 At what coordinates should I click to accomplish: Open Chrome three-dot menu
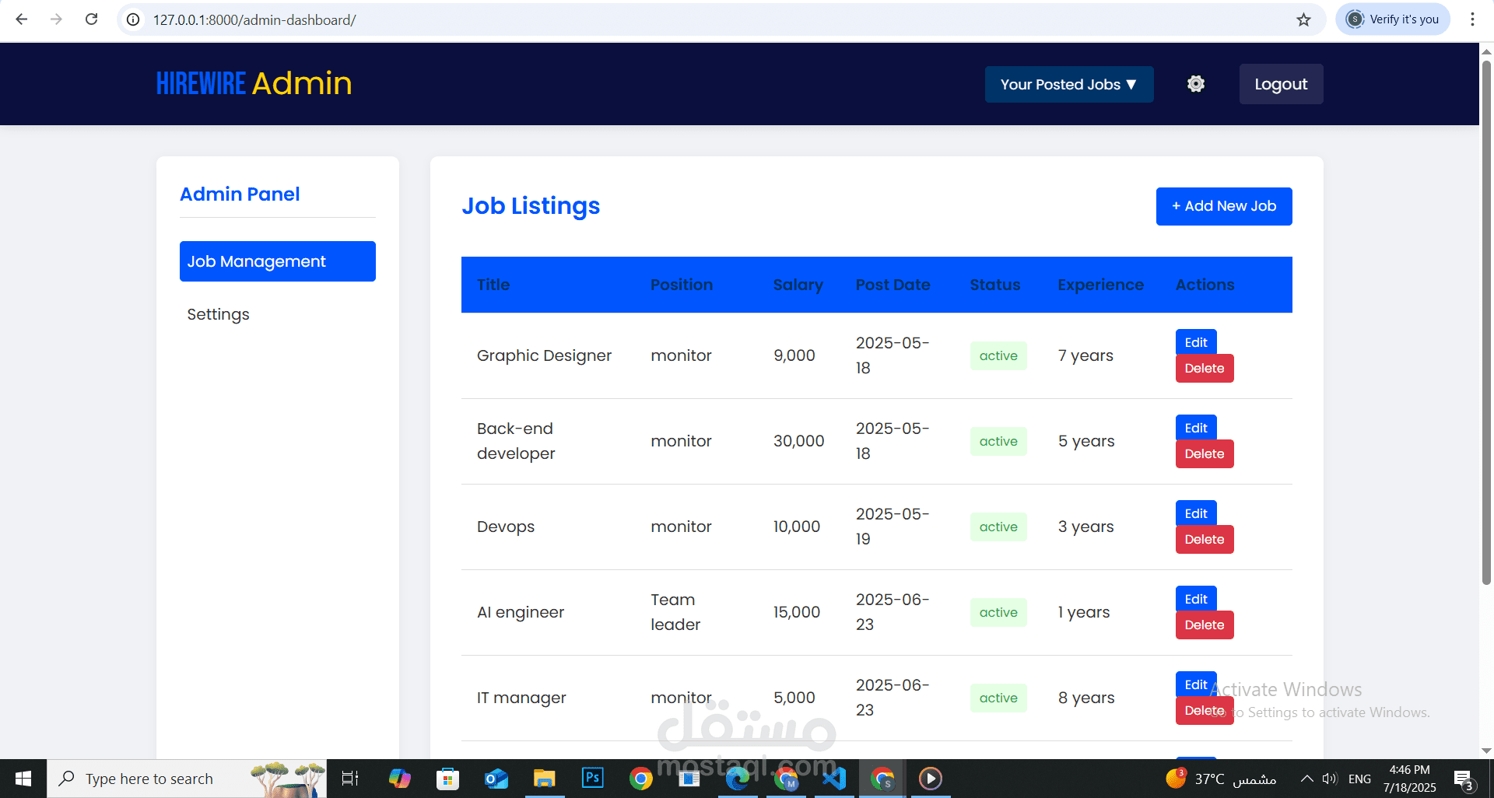(1472, 19)
